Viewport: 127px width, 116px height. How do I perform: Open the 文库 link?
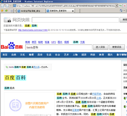pyautogui.click(x=83, y=42)
